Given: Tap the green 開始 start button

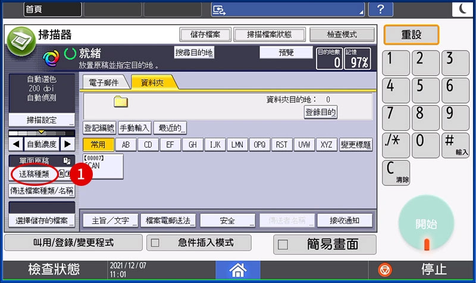Looking at the screenshot, I should 426,224.
